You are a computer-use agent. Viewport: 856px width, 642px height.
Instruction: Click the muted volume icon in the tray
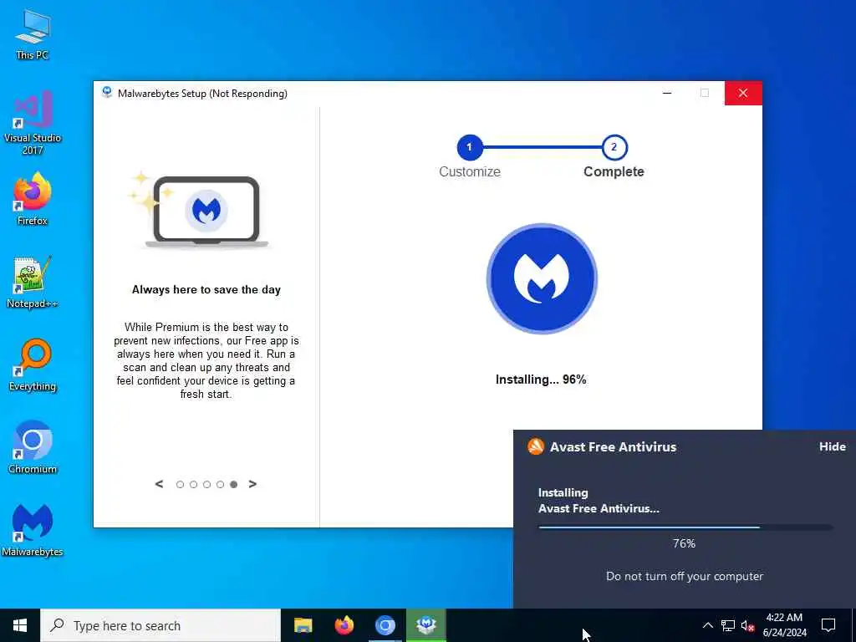(x=748, y=625)
